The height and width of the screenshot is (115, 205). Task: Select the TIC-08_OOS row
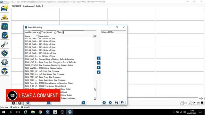59,47
